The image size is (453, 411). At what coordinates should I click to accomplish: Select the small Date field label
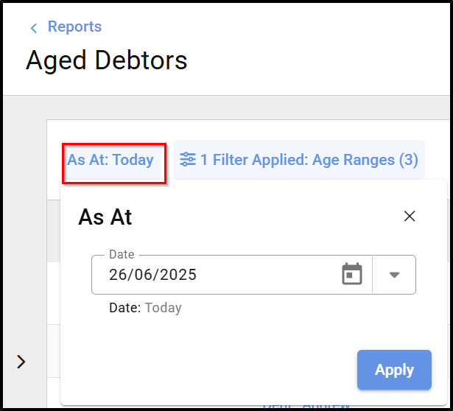[x=122, y=254]
